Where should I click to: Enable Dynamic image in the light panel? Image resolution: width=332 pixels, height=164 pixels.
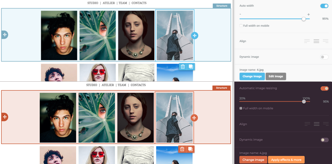click(x=324, y=57)
